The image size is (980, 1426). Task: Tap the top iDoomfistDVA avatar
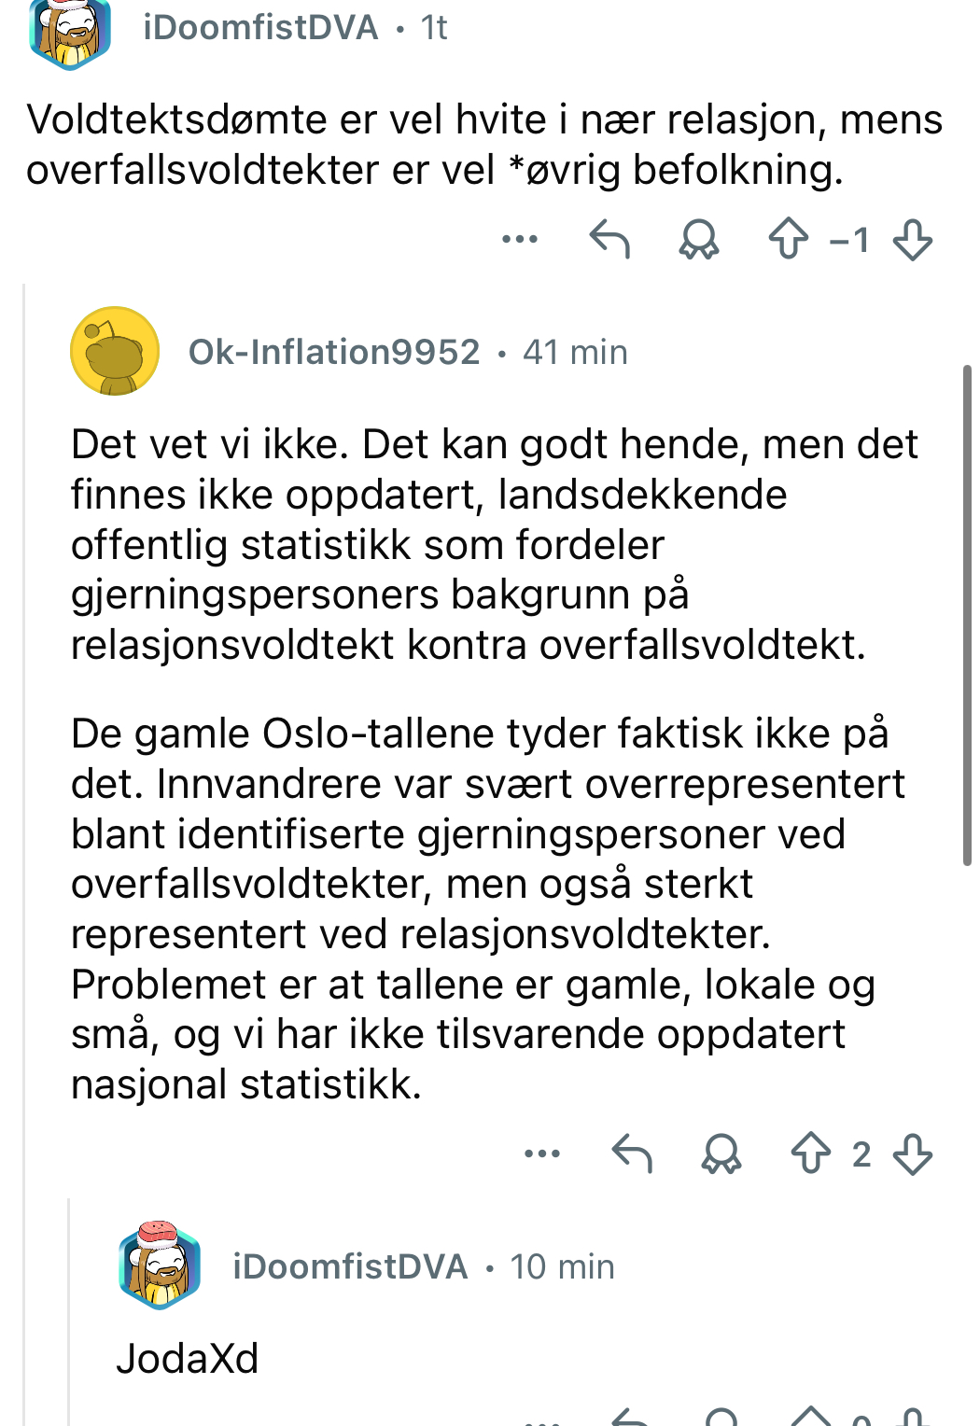[70, 34]
